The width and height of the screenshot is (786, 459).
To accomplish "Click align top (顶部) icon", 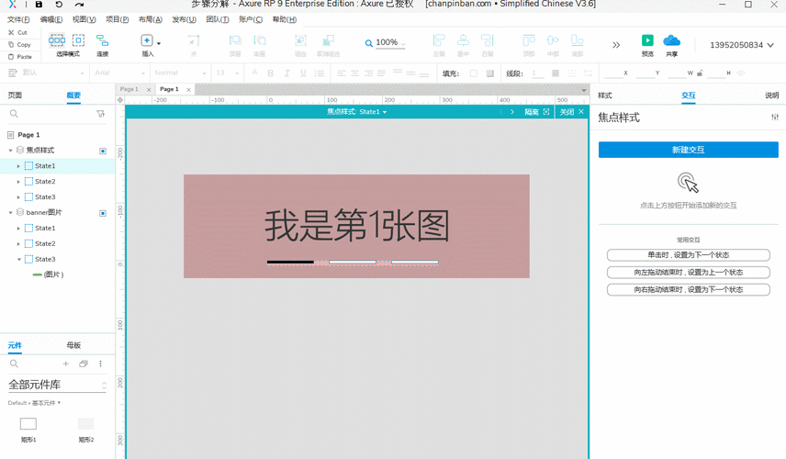I will click(x=529, y=40).
